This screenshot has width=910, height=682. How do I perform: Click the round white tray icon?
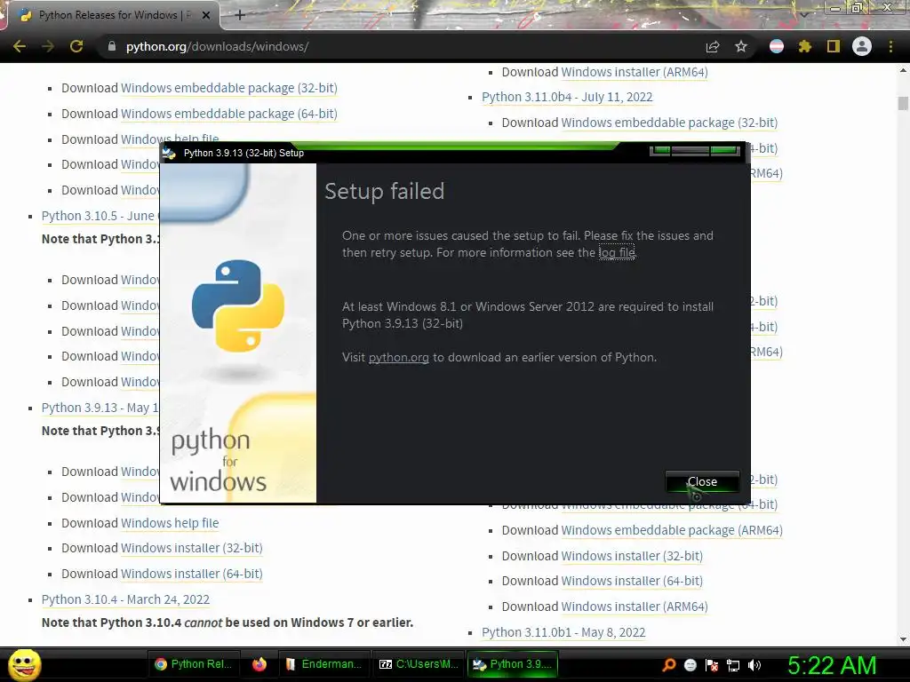(690, 665)
